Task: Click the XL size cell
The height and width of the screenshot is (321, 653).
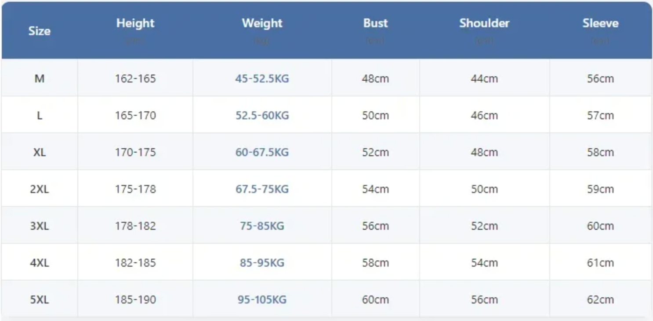Action: 40,153
